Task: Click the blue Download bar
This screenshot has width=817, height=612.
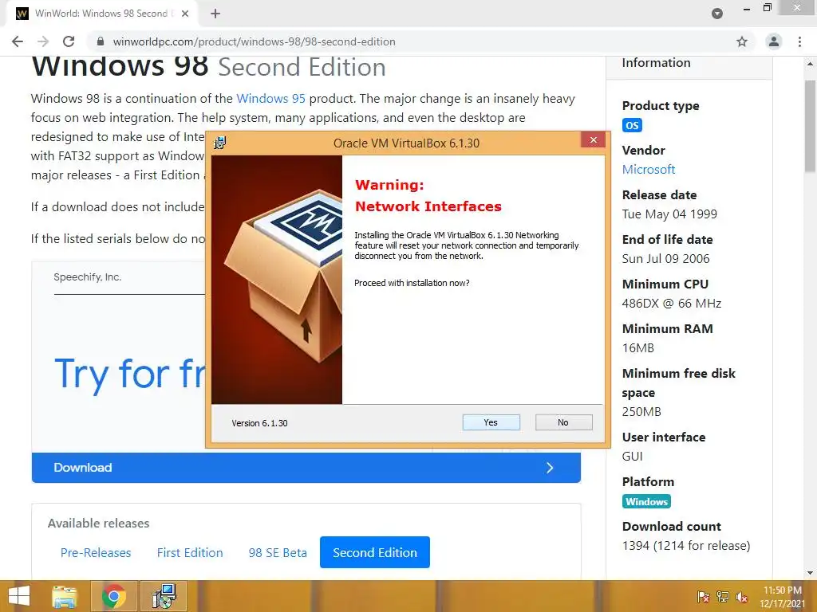Action: point(306,467)
